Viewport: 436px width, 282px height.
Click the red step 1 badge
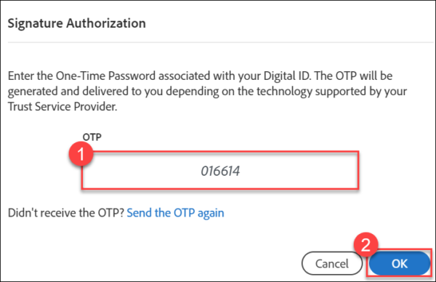pos(81,154)
